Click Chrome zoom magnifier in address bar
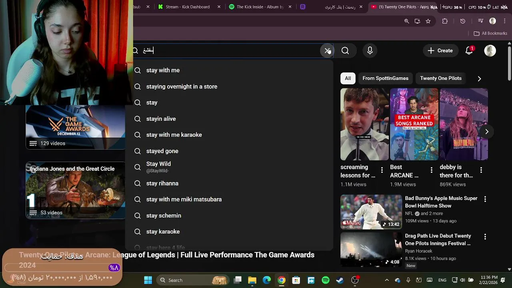 [x=407, y=21]
